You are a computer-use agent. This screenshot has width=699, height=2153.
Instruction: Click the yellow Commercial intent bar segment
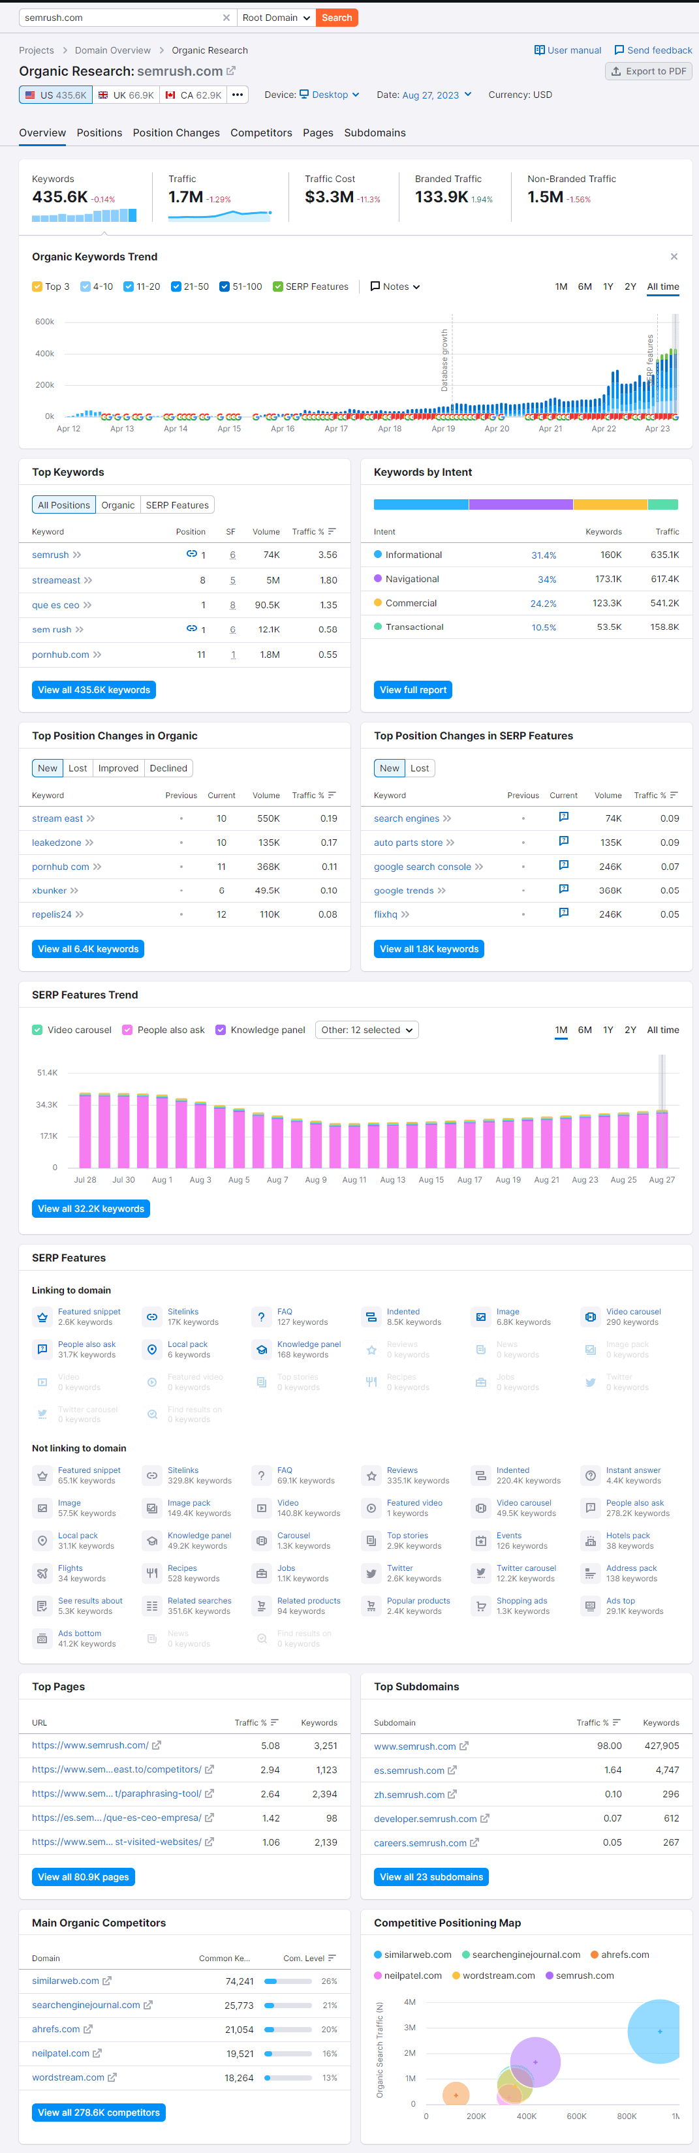coord(610,504)
